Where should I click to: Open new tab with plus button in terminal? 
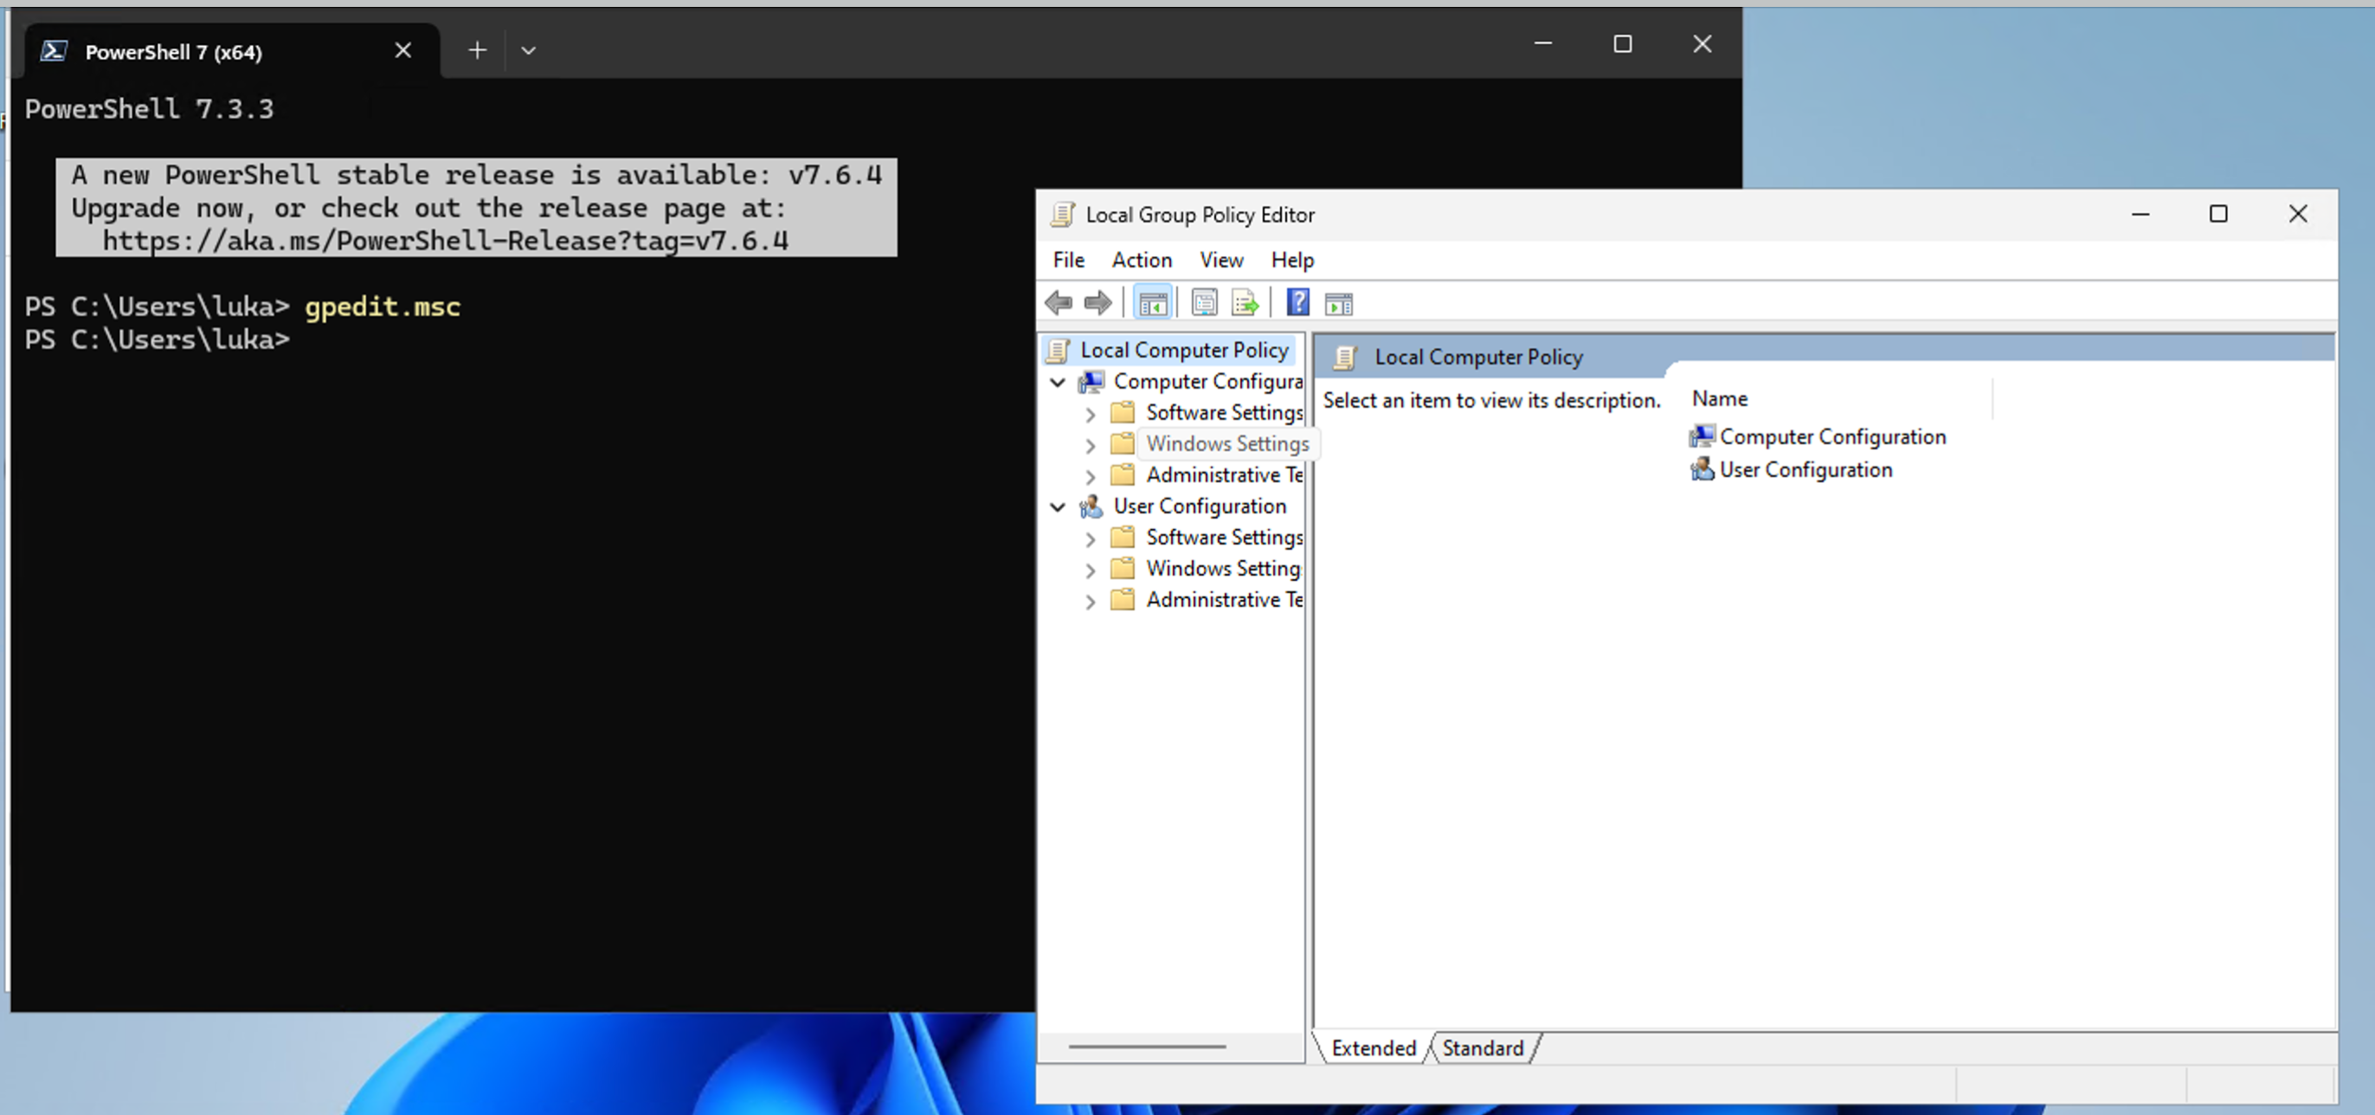[477, 51]
